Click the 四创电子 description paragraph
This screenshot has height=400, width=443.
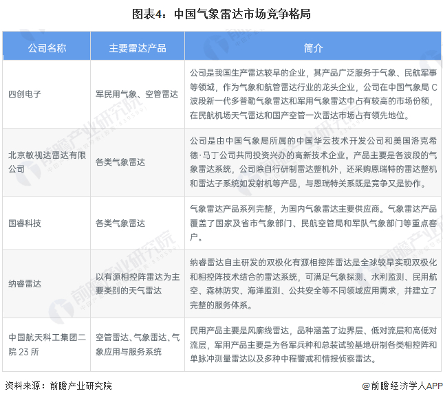click(x=313, y=94)
